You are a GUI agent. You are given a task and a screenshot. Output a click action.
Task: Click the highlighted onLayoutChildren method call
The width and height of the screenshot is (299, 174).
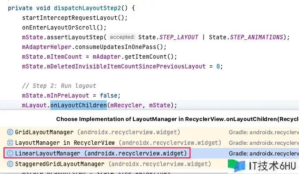pyautogui.click(x=78, y=105)
